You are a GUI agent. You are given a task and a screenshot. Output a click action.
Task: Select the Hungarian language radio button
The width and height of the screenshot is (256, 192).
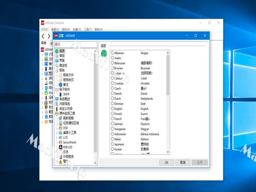pyautogui.click(x=112, y=129)
